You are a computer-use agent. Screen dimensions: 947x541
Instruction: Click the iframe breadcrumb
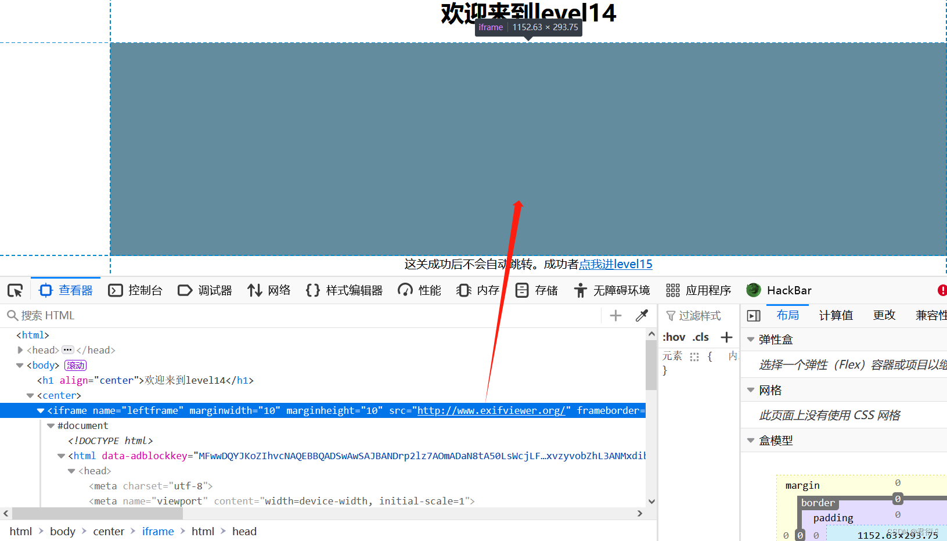158,531
